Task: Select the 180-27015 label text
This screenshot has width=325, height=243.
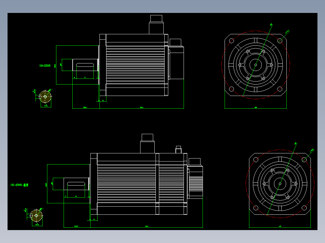Action: [x=46, y=65]
